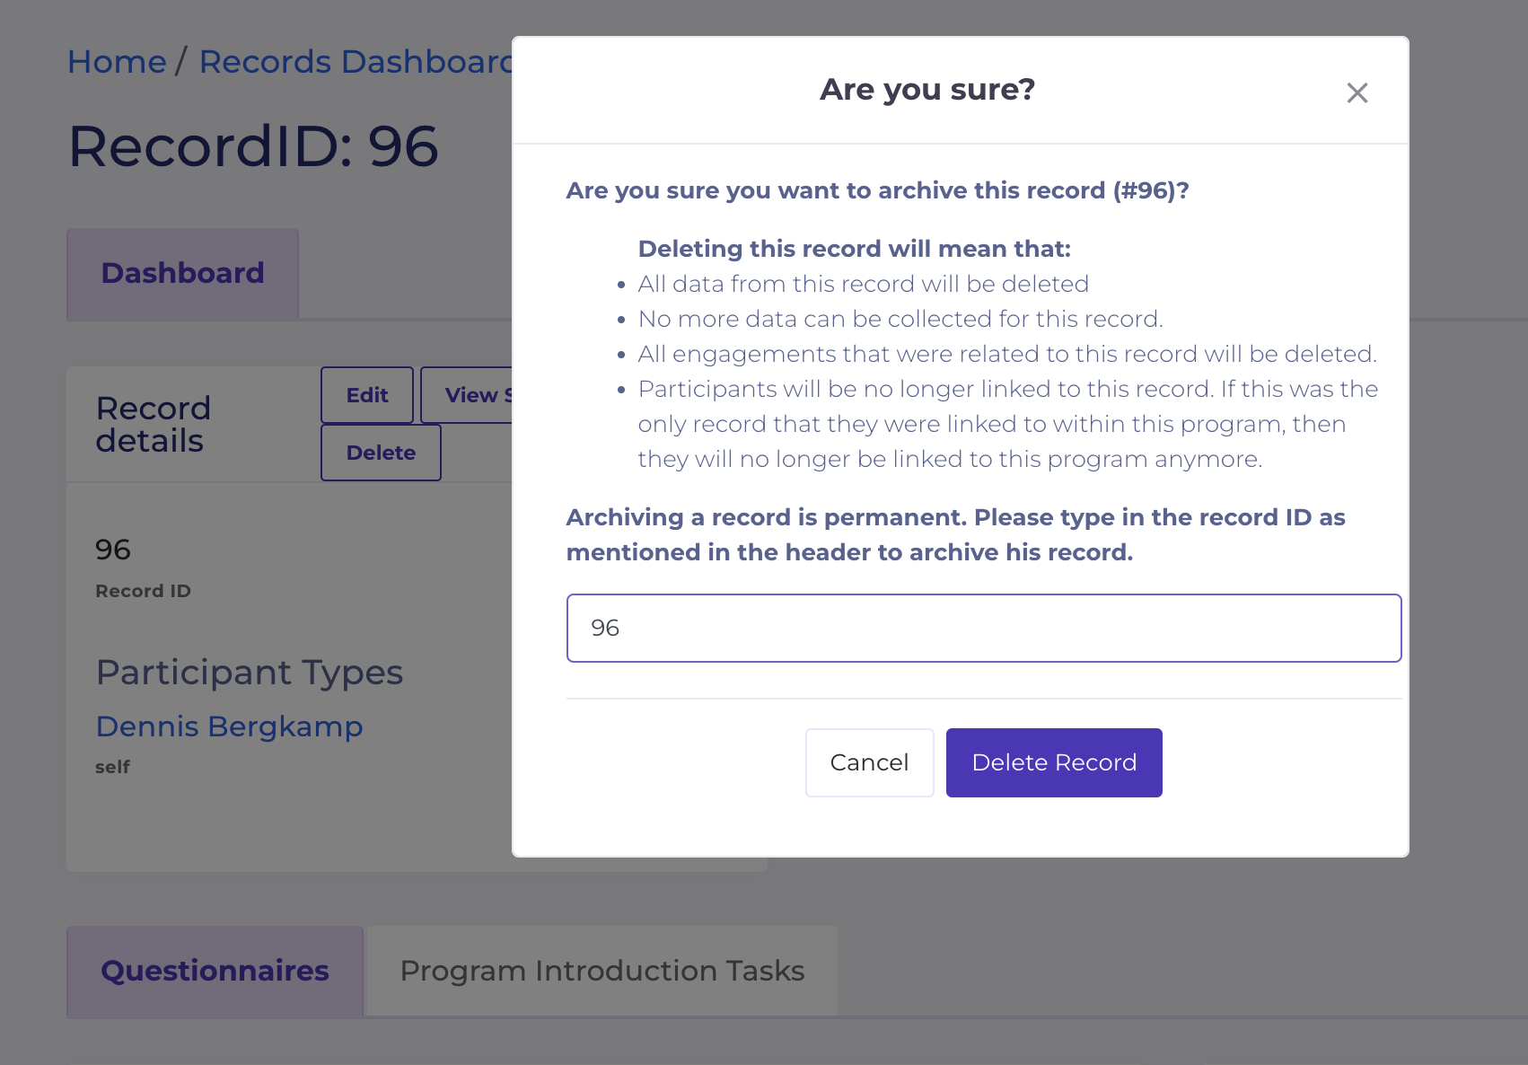Viewport: 1528px width, 1065px height.
Task: Focus the record ID confirmation input
Action: (x=982, y=628)
